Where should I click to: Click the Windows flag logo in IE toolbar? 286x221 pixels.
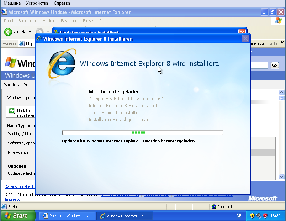[278, 20]
